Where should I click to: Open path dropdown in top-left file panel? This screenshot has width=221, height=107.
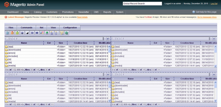point(108,39)
